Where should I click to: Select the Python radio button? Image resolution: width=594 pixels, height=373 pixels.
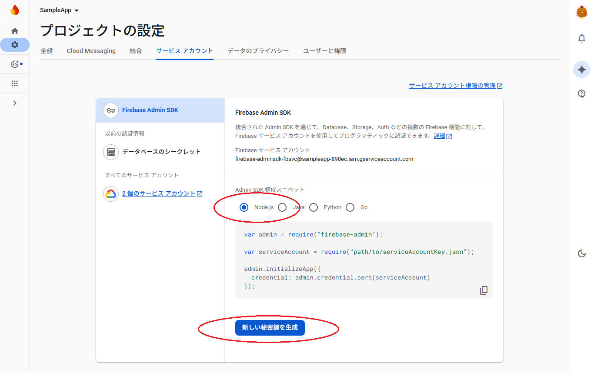pos(314,207)
